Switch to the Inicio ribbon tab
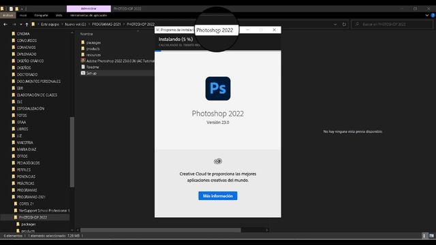The width and height of the screenshot is (436, 245). click(23, 15)
